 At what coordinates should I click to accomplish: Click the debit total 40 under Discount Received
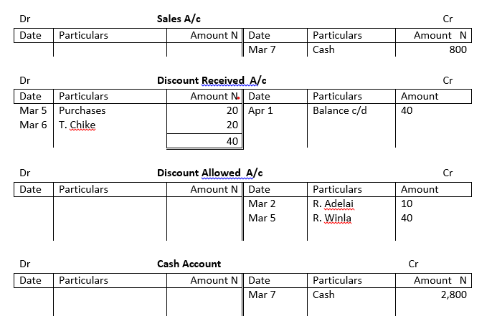coord(232,141)
